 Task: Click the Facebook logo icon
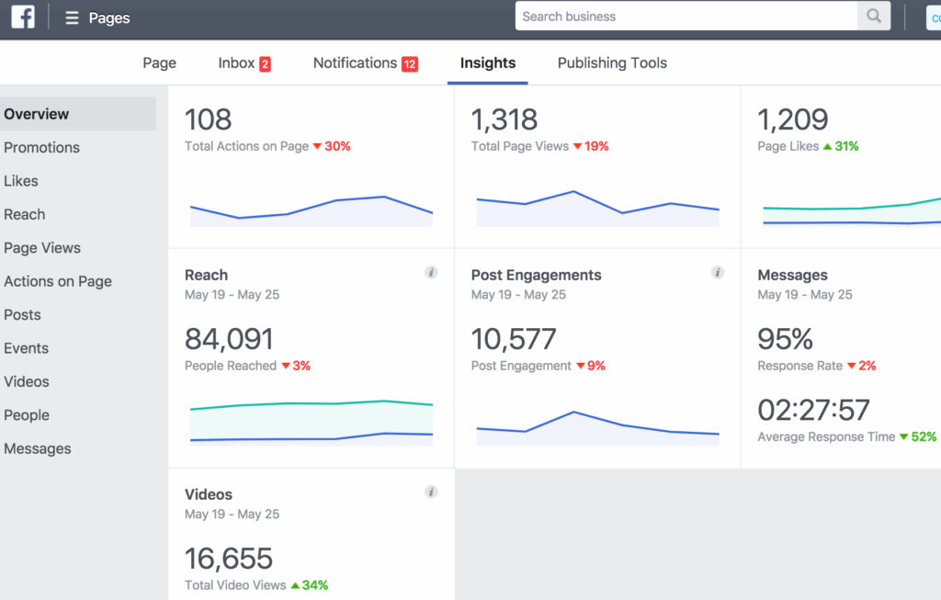(22, 16)
